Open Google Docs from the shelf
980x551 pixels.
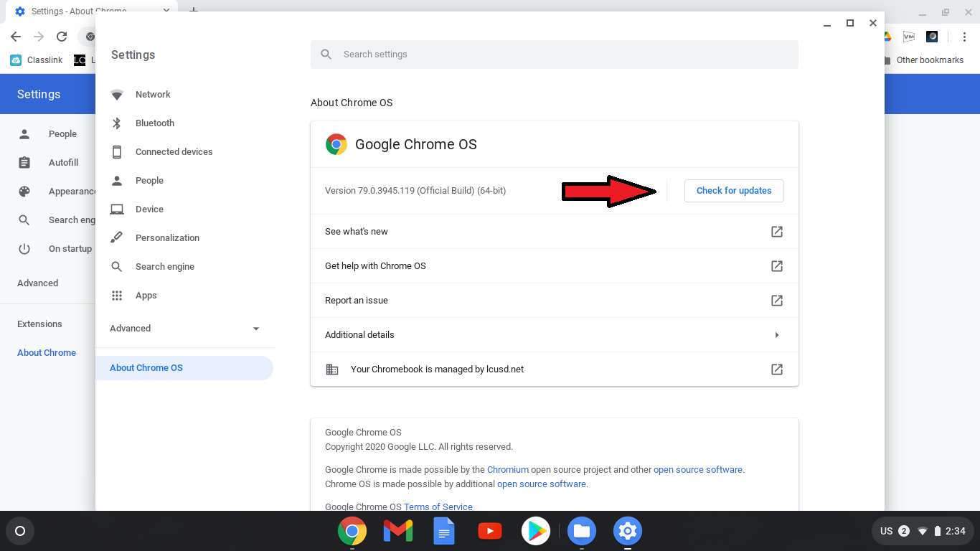444,532
